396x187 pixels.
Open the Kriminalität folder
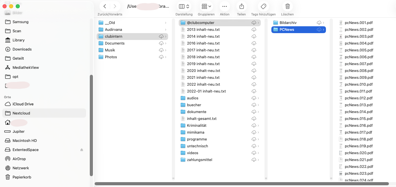196,126
